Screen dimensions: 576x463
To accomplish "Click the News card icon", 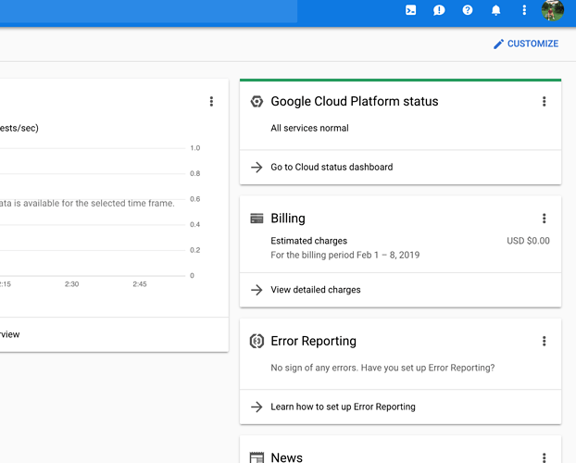I will (257, 457).
